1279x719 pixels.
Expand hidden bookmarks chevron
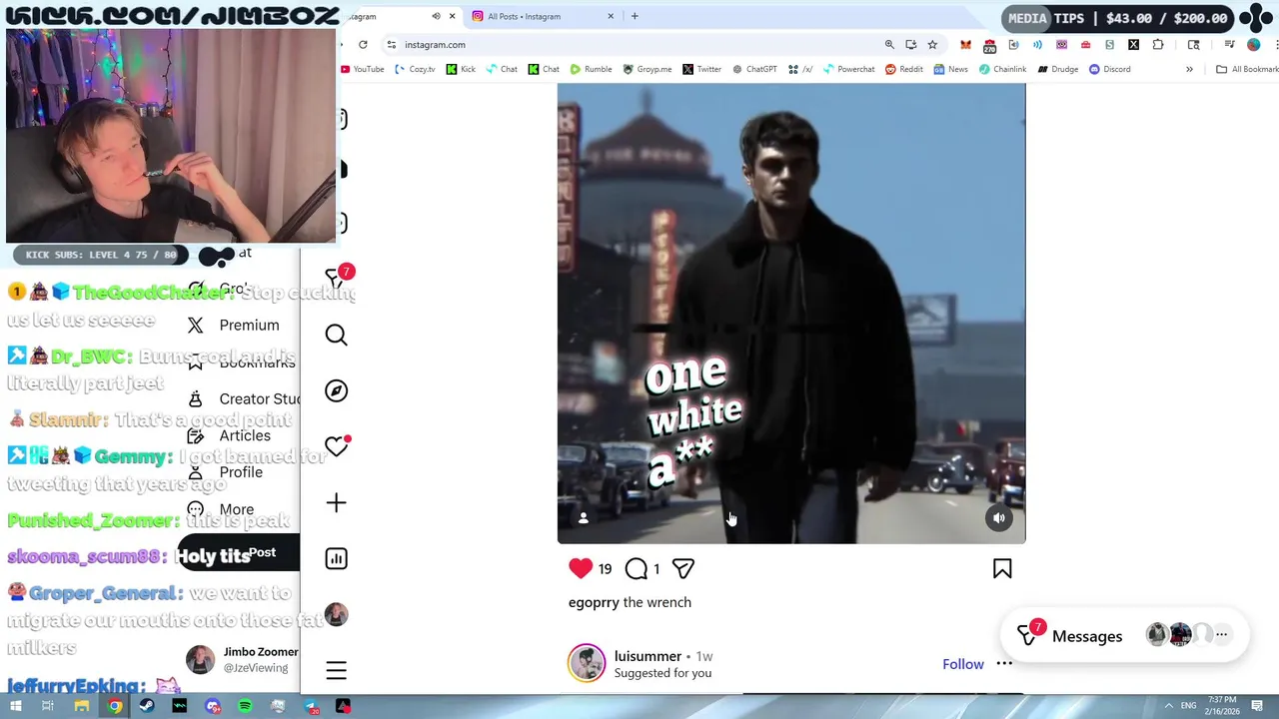pyautogui.click(x=1189, y=69)
